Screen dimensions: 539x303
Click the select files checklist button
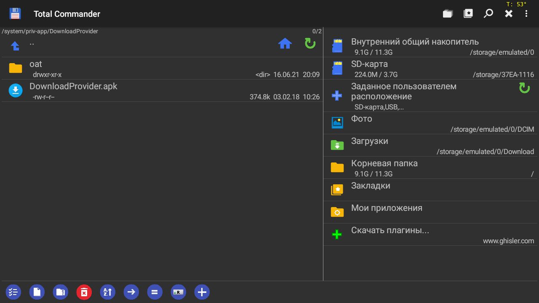click(x=13, y=292)
